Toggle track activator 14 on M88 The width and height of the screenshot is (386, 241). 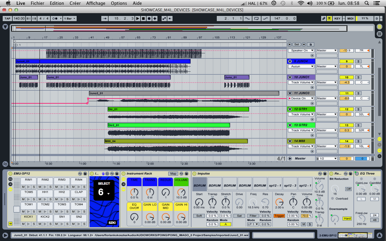click(346, 141)
